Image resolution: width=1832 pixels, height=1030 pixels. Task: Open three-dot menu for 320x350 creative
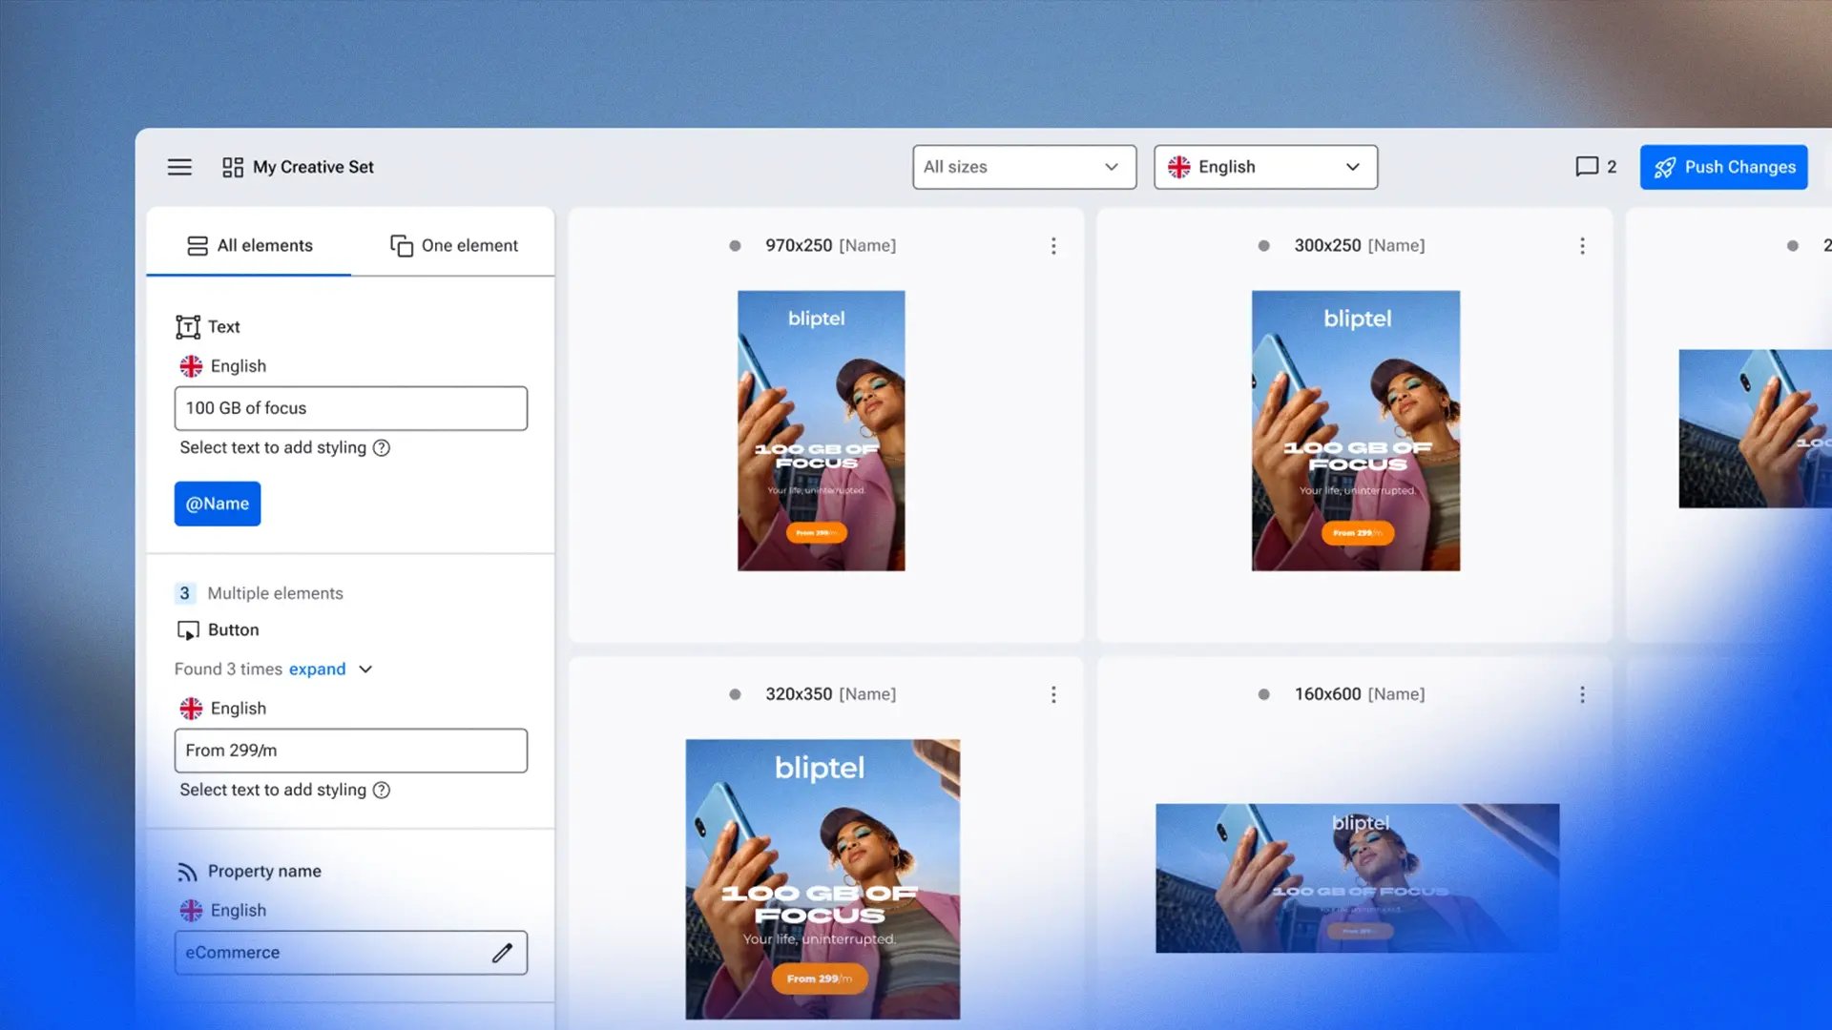(1053, 695)
